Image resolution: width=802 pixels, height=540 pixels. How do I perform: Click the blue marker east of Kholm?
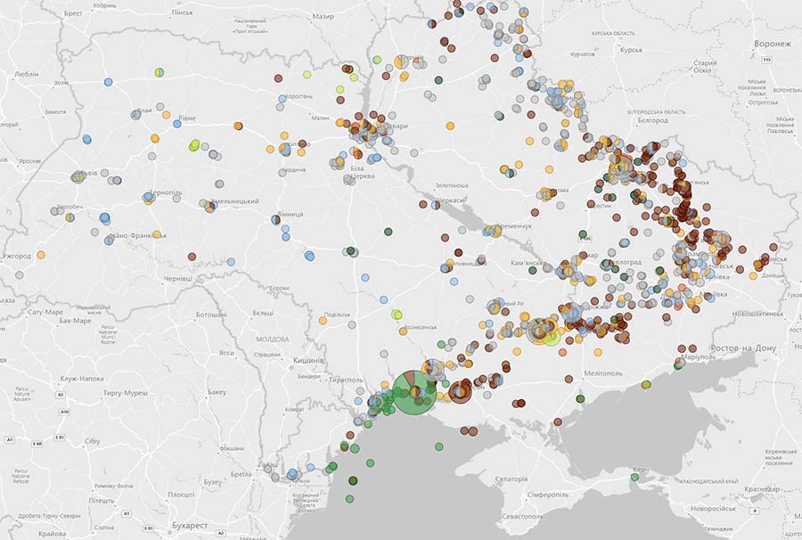click(108, 82)
